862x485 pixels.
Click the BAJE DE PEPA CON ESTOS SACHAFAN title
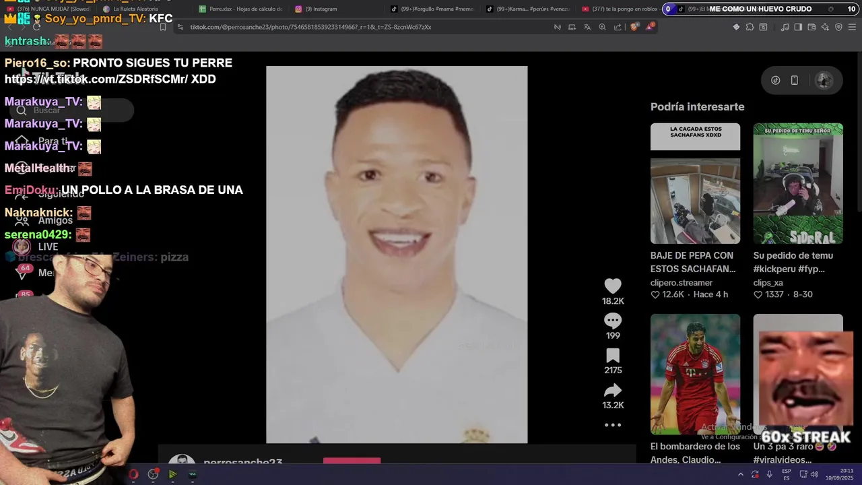(x=693, y=262)
